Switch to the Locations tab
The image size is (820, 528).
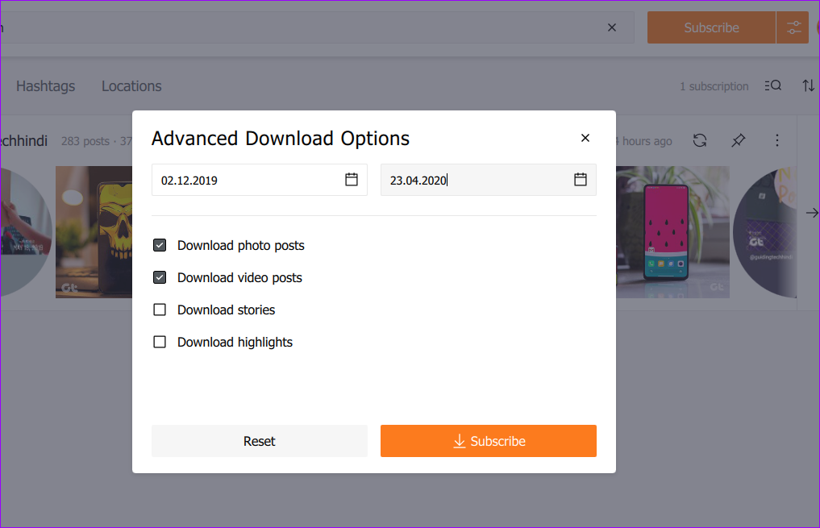131,86
